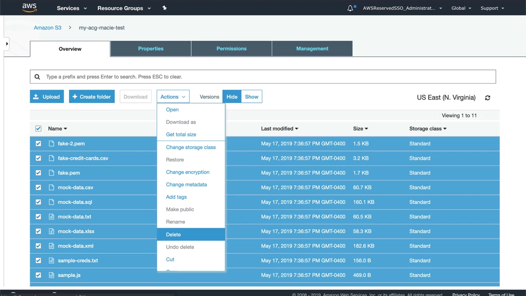Click the file icon for mock-data.sql
The height and width of the screenshot is (296, 526).
51,202
